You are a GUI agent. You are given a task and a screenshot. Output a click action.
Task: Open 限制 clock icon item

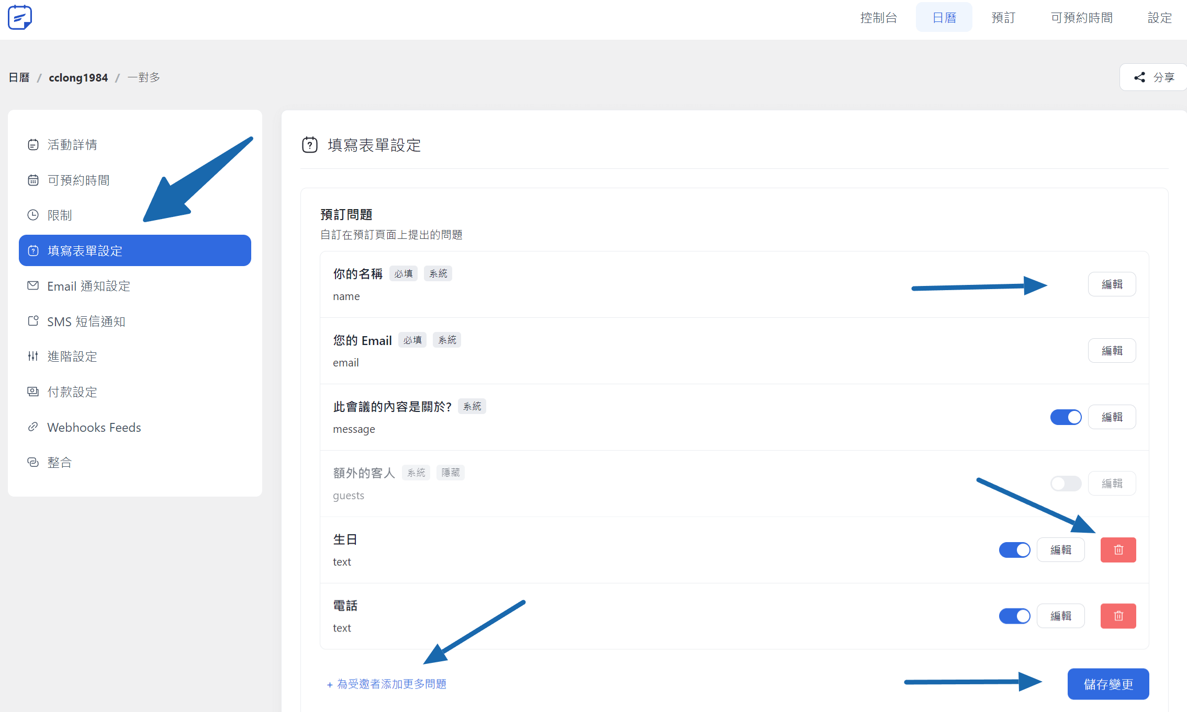(59, 215)
